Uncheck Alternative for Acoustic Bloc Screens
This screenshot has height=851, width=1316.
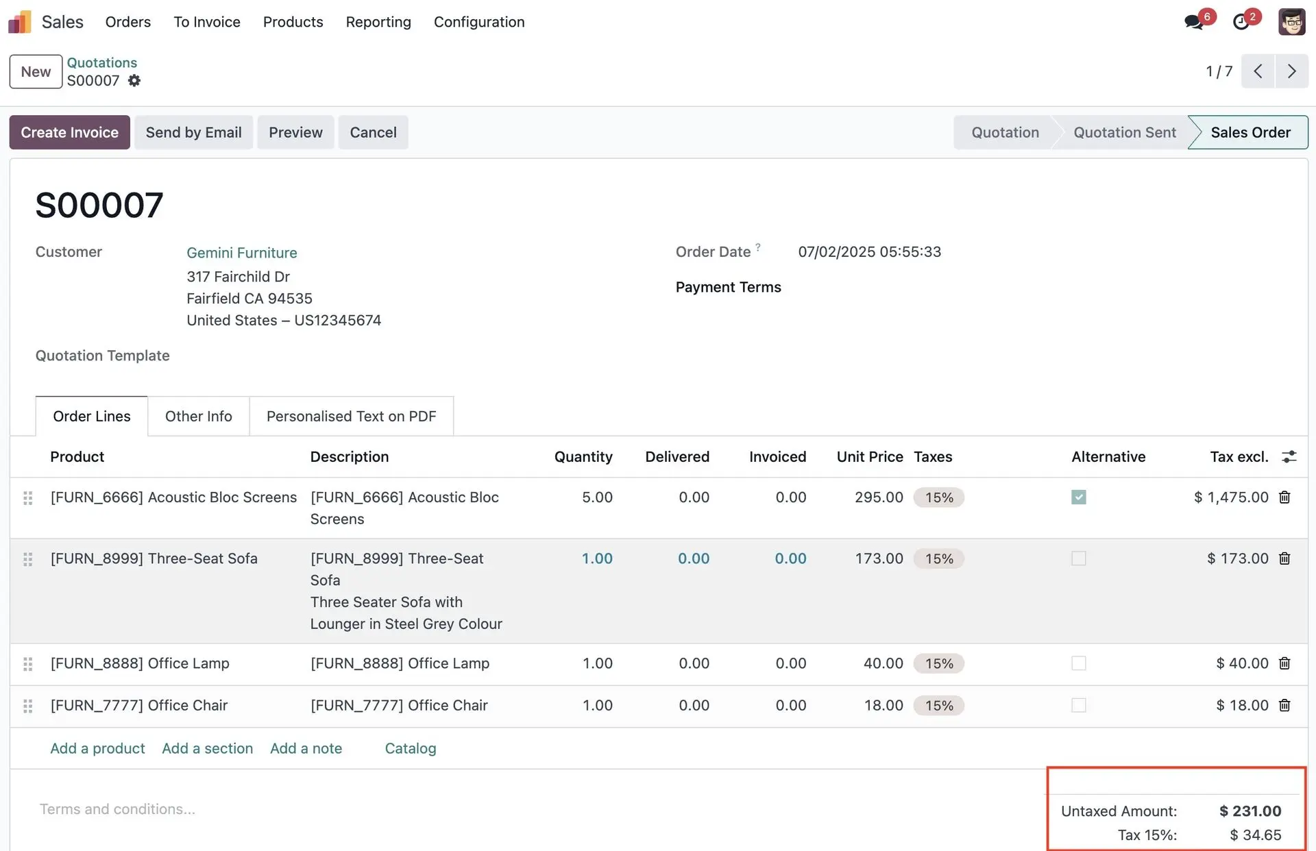1078,497
